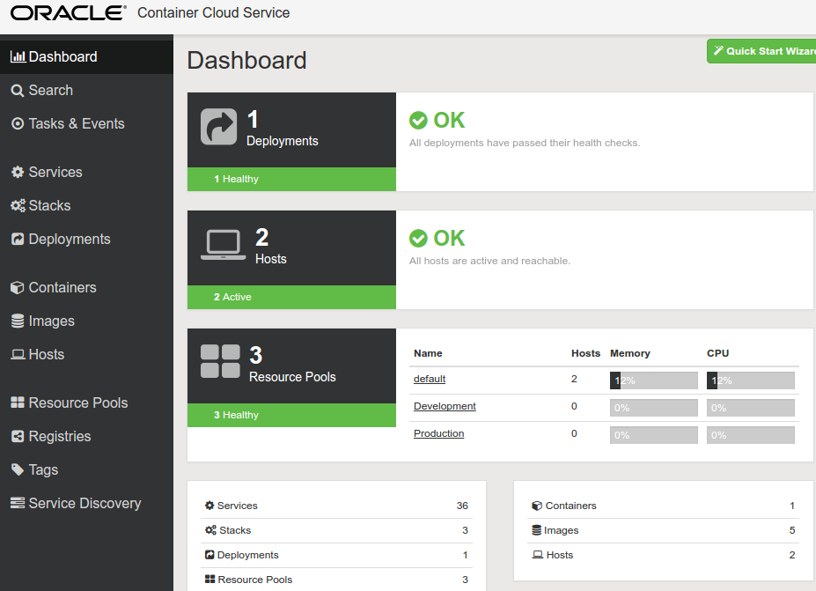Open Registries in the sidebar menu
Screen dimensions: 816x591
point(86,436)
